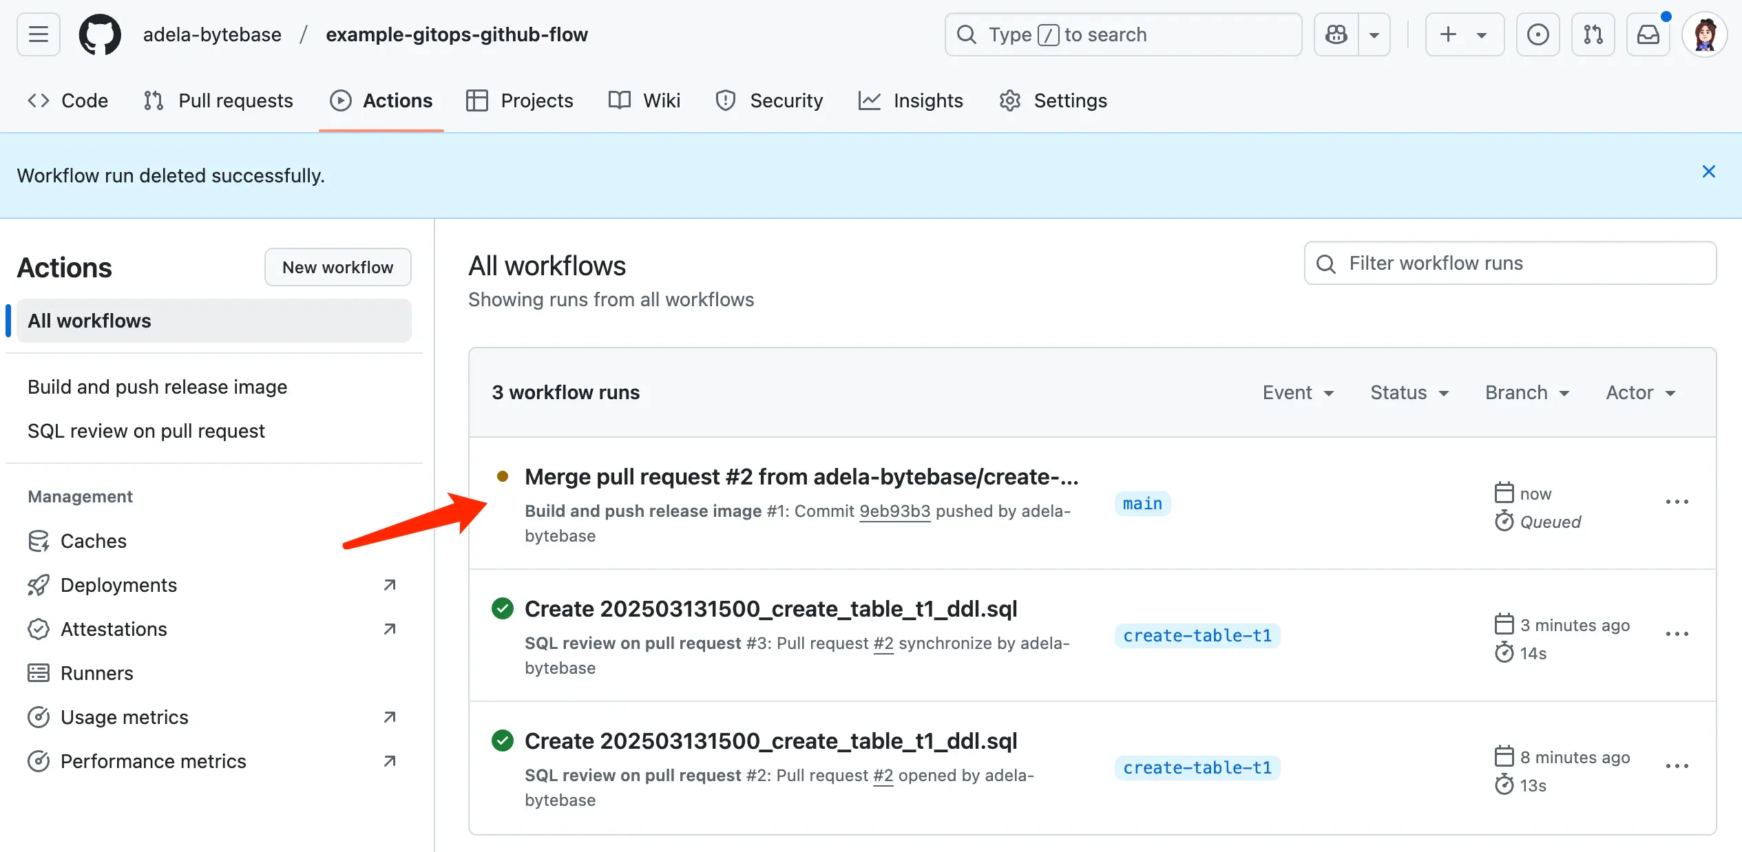Image resolution: width=1742 pixels, height=852 pixels.
Task: Open commit 9eb93b3 link
Action: coord(894,511)
